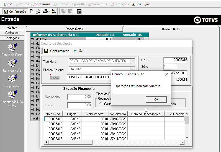The width and height of the screenshot is (221, 152).
Task: Switch to the Dados Nota tab
Action: point(171,29)
